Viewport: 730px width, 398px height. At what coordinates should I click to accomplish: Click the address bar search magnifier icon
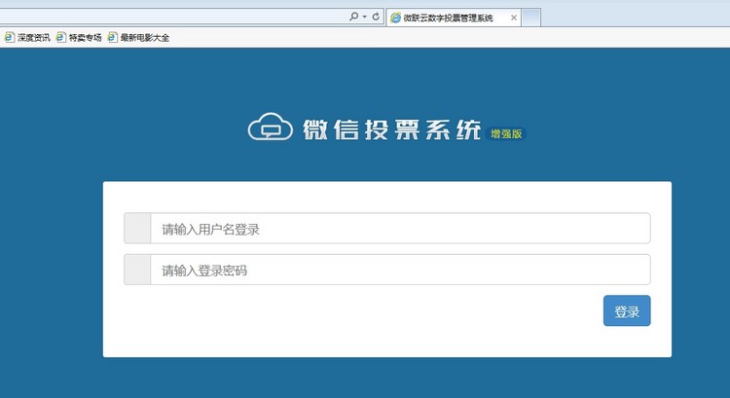coord(354,17)
